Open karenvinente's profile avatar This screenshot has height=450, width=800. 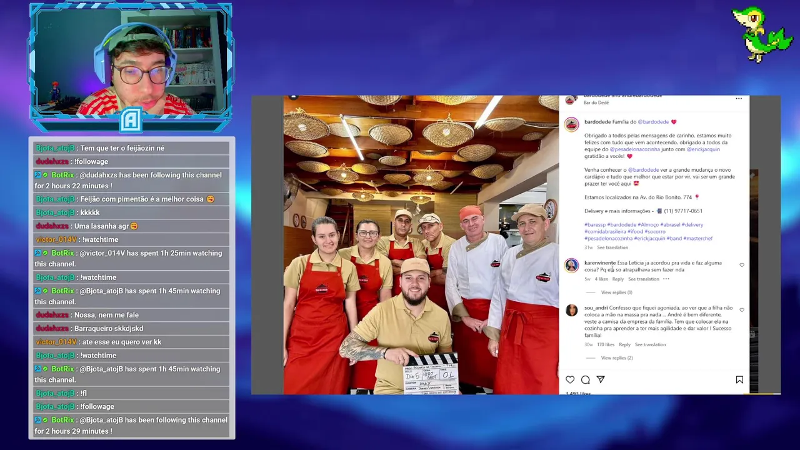(572, 266)
